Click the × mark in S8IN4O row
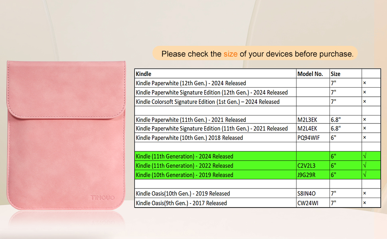This screenshot has height=239, width=387. click(x=365, y=194)
